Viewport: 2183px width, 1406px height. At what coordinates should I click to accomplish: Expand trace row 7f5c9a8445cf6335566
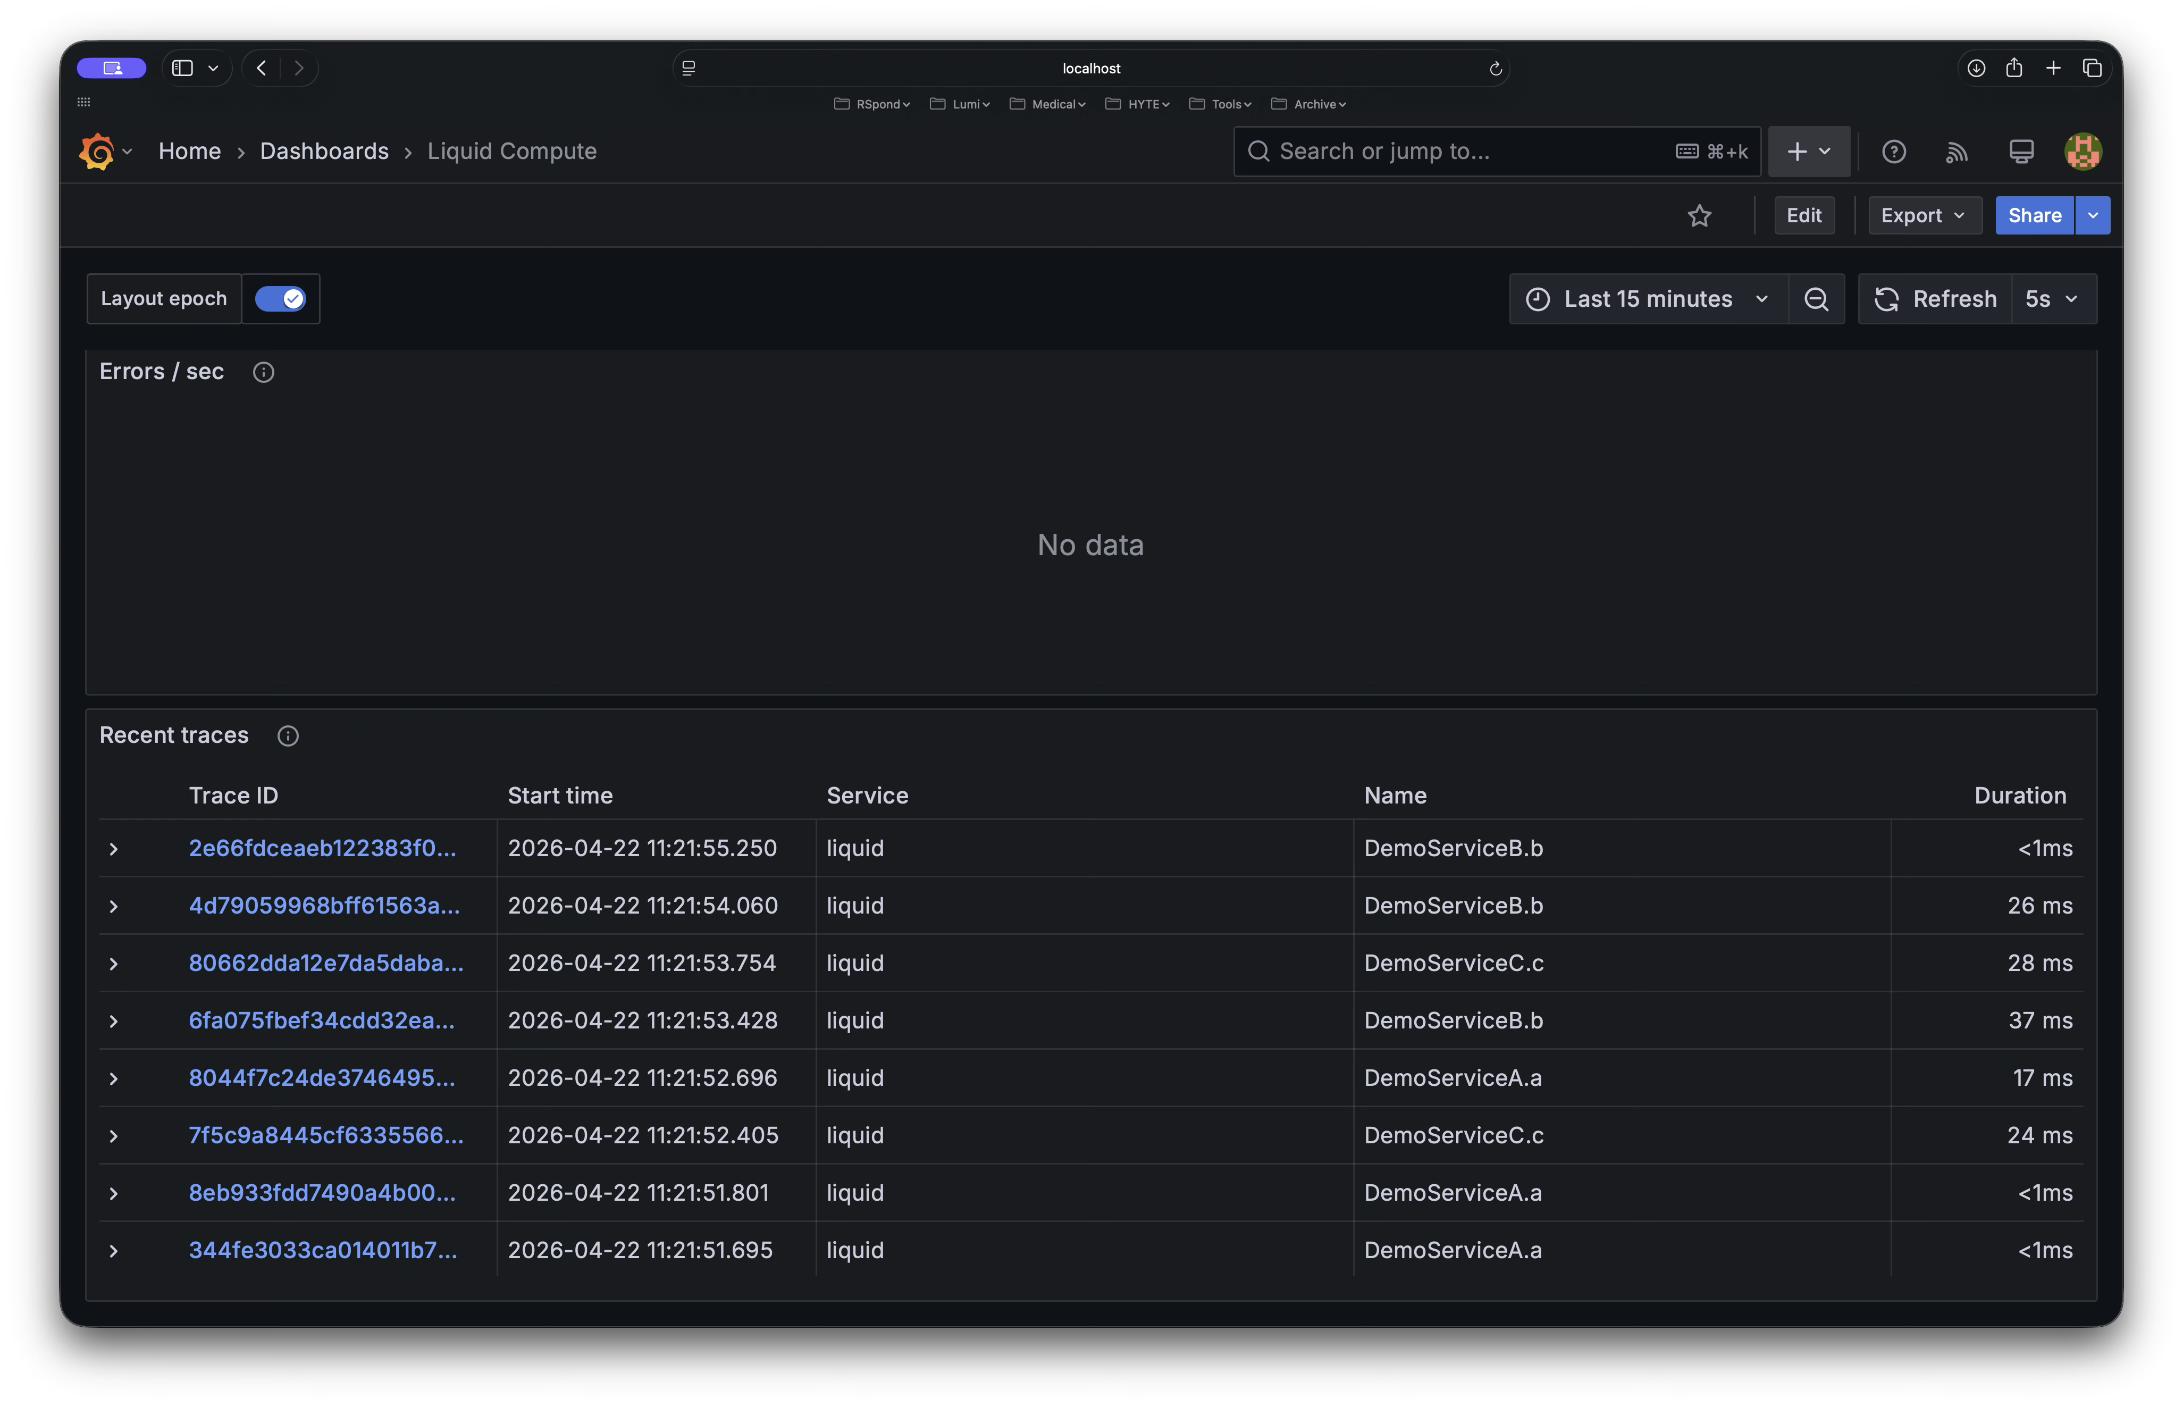(113, 1137)
